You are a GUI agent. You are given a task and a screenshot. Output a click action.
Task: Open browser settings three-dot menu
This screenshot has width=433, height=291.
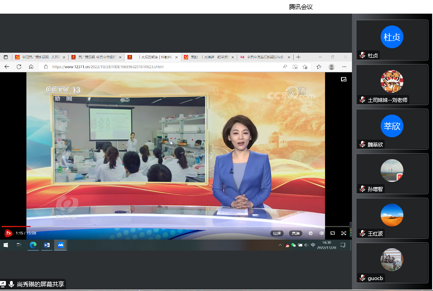[x=344, y=67]
